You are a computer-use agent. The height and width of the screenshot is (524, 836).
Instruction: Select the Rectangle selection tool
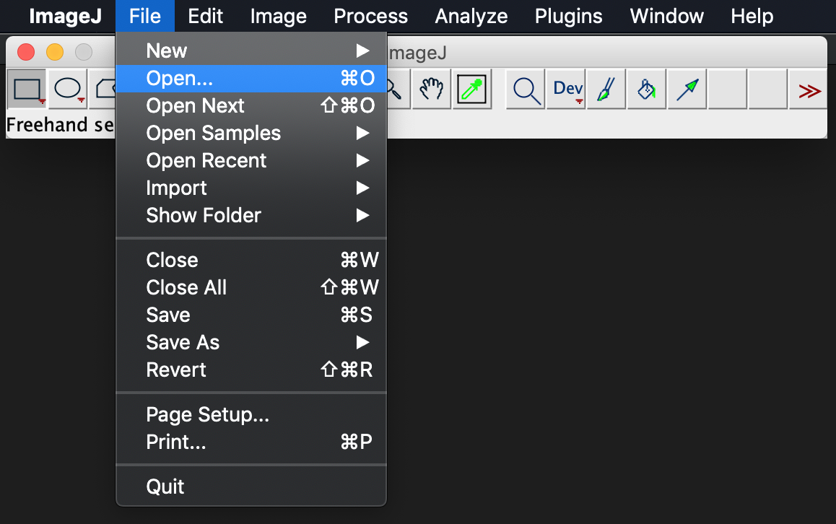click(x=27, y=89)
